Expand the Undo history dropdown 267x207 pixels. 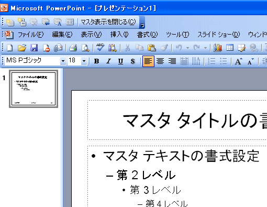pyautogui.click(x=187, y=48)
